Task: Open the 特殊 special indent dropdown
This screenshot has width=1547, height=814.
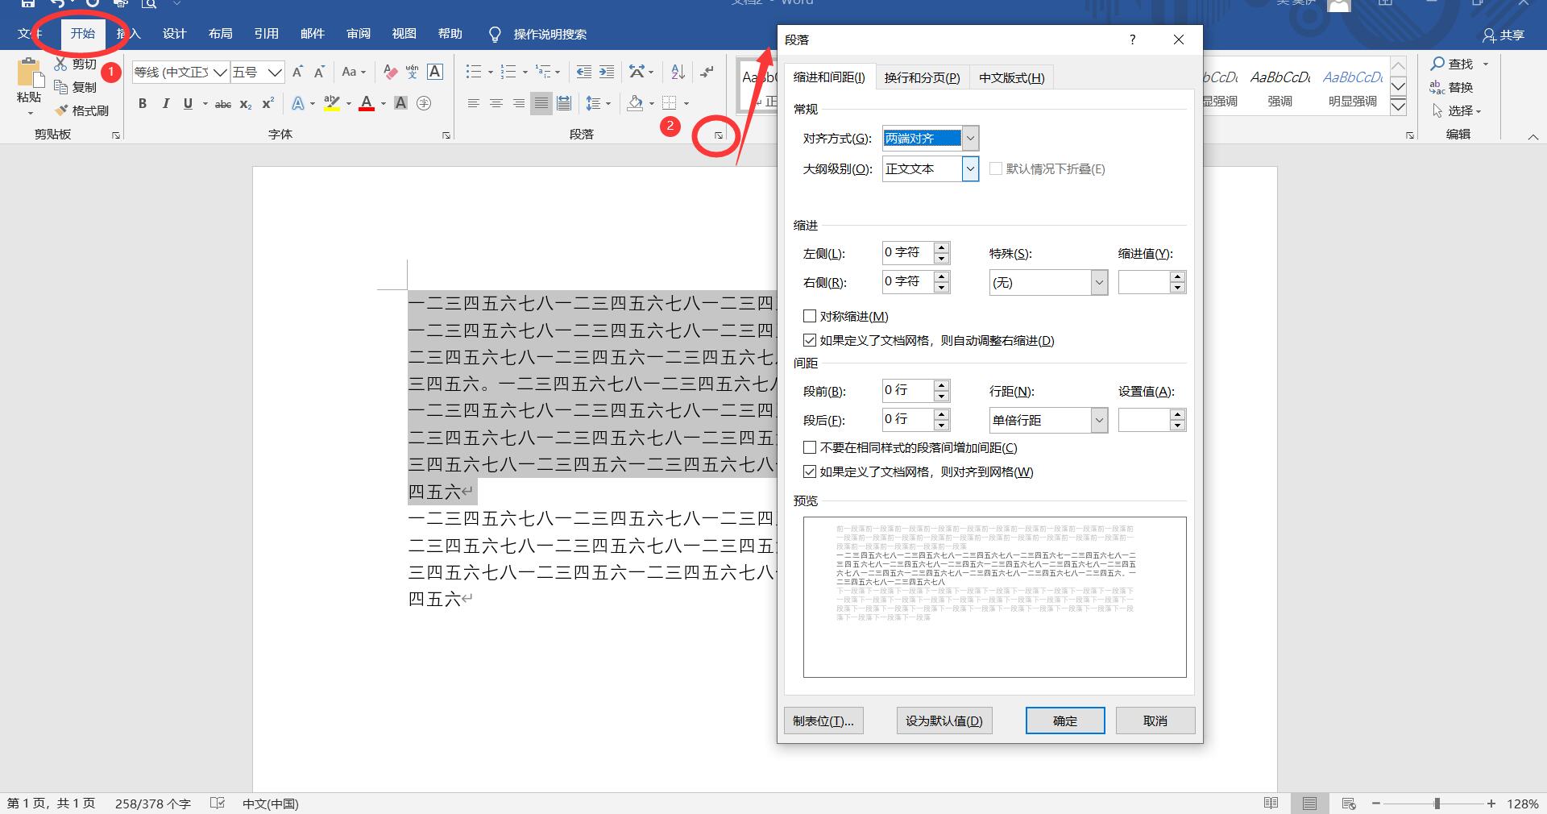Action: [1099, 283]
